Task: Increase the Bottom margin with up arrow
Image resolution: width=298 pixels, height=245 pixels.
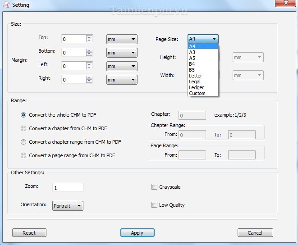Action: [89, 51]
